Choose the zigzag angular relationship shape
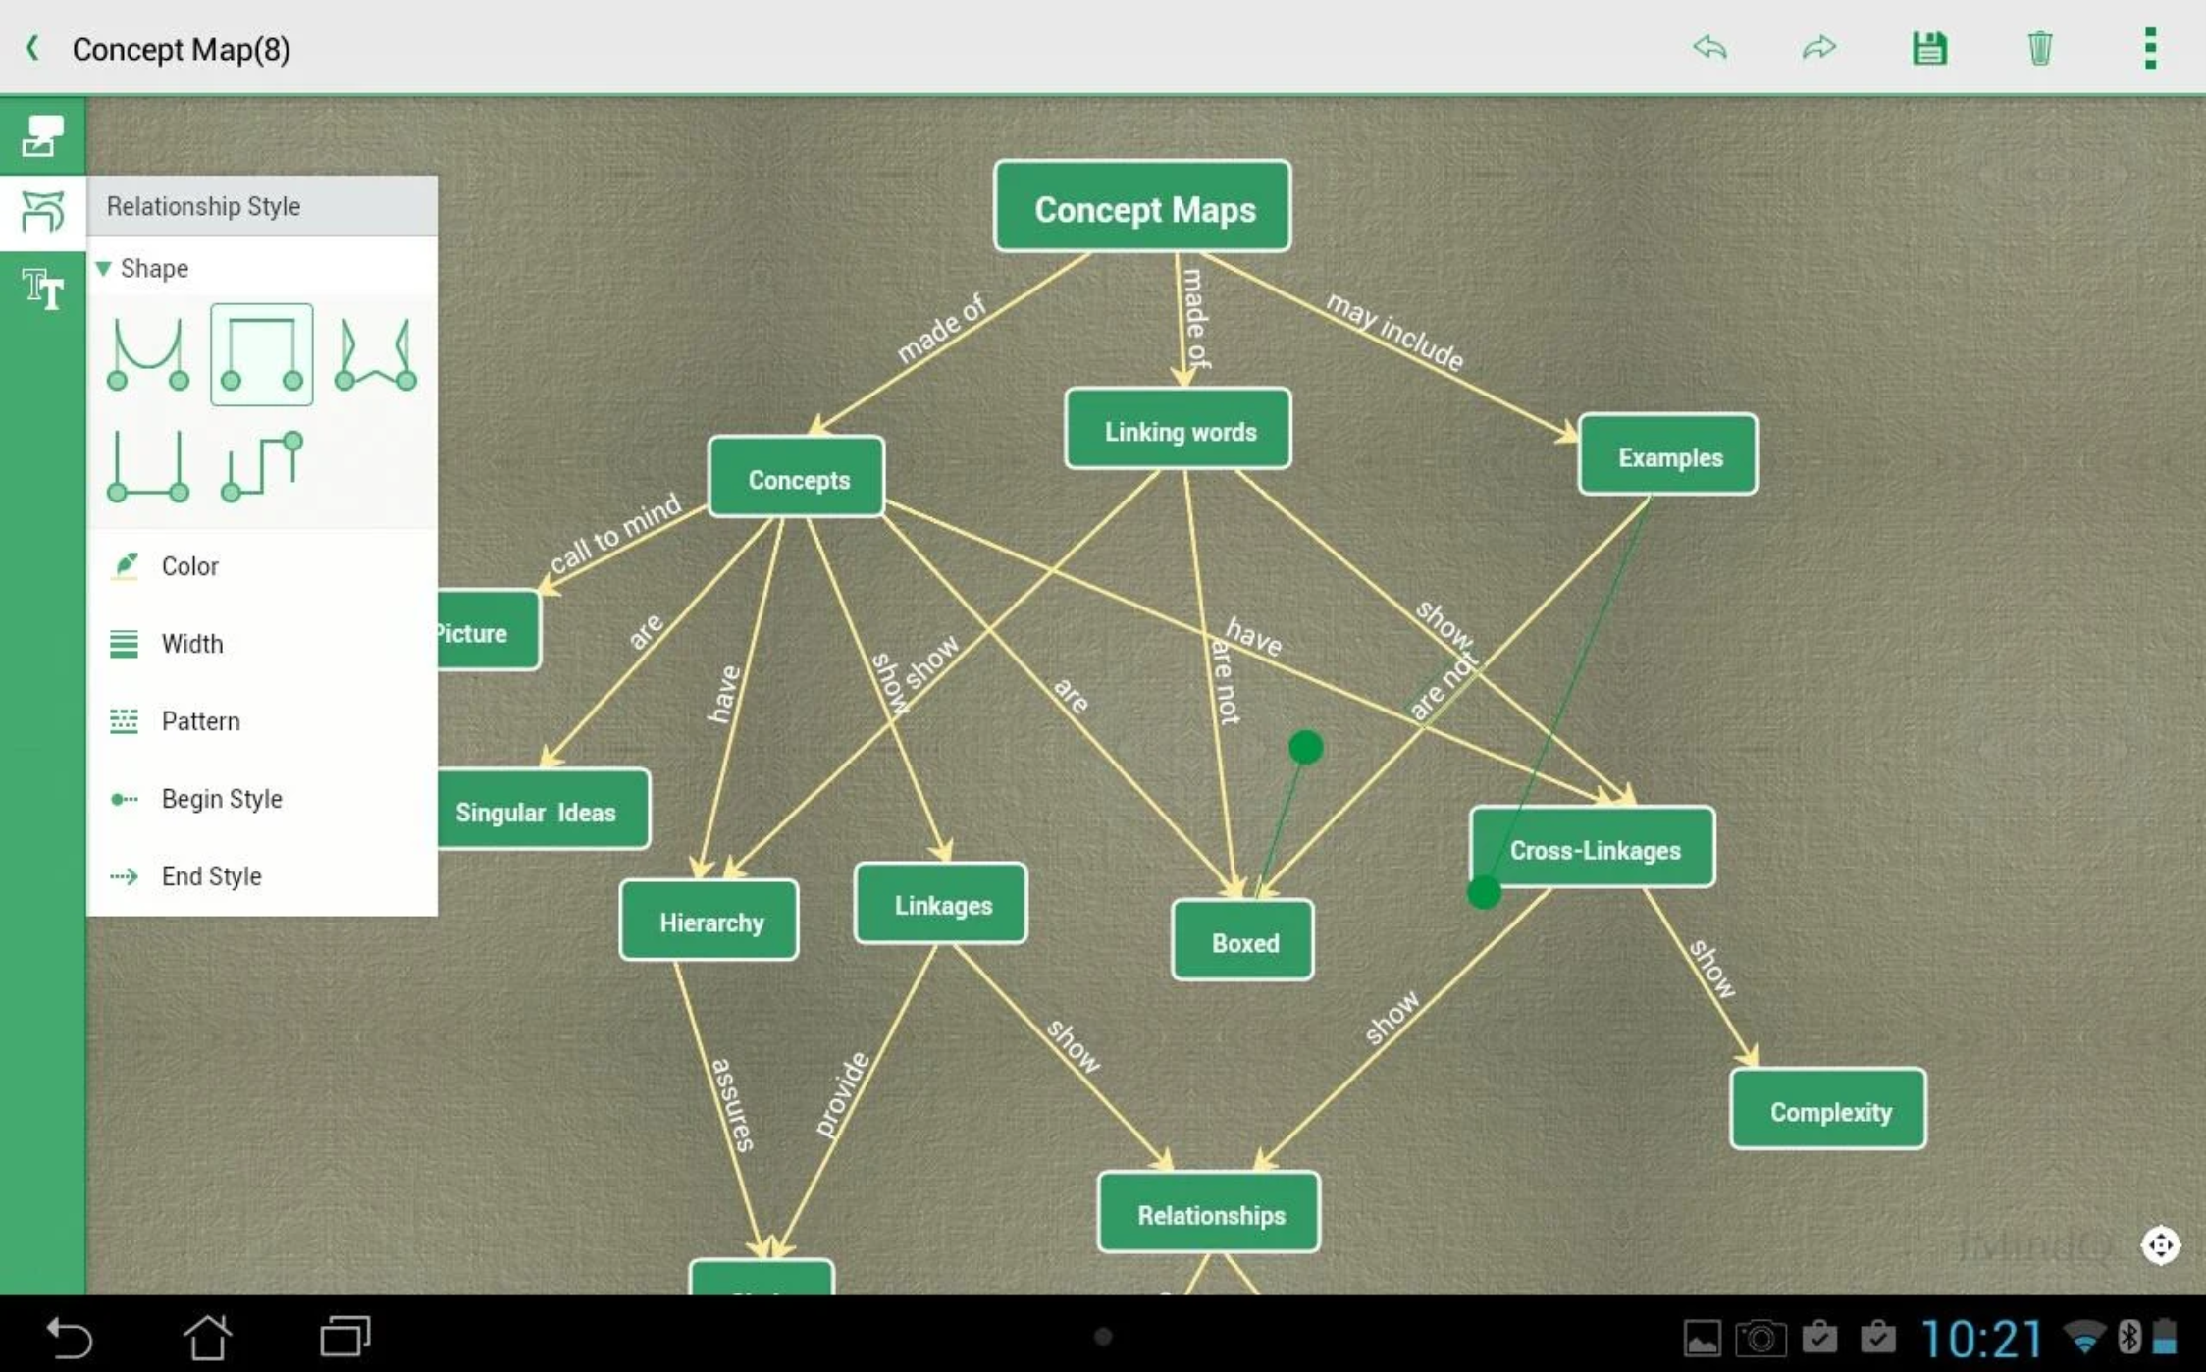2206x1372 pixels. (375, 354)
